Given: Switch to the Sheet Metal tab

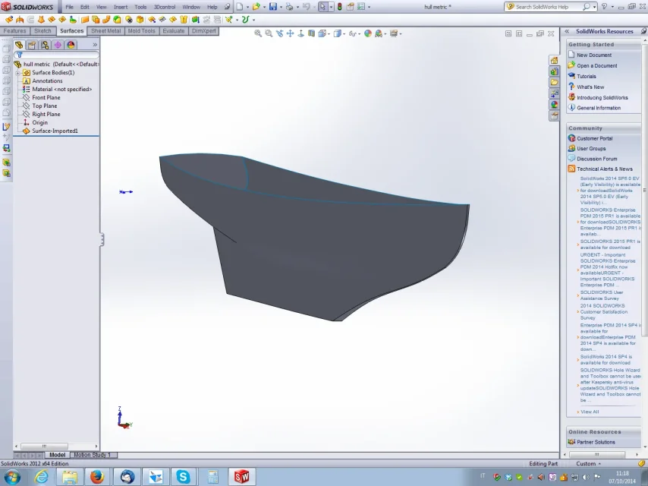Looking at the screenshot, I should coord(105,31).
